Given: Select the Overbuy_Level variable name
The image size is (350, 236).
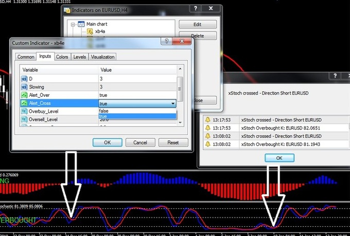Looking at the screenshot, I should [x=44, y=111].
